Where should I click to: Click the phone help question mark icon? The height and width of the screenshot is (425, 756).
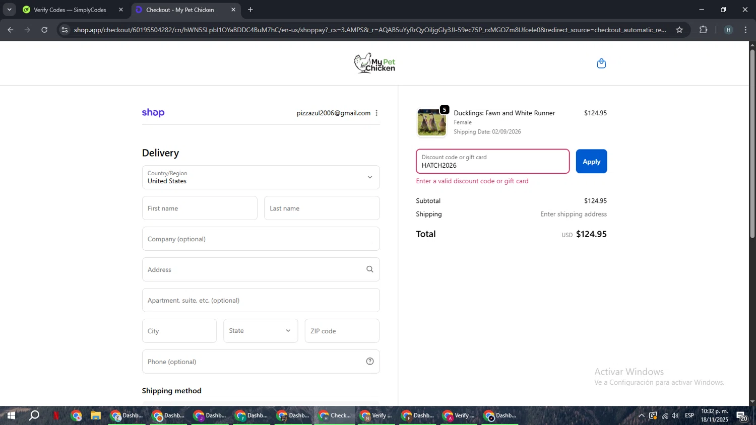(369, 362)
